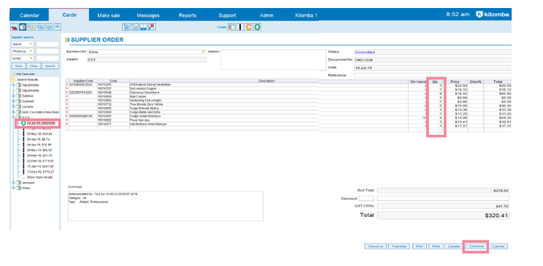543x266 pixels.
Task: Expand the Dateline supplier node
Action: pyautogui.click(x=14, y=95)
